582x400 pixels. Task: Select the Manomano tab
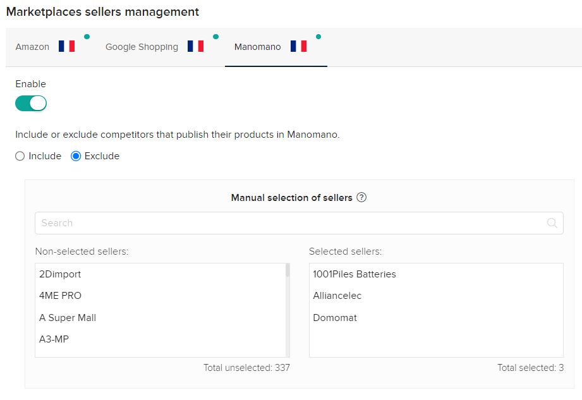click(257, 47)
